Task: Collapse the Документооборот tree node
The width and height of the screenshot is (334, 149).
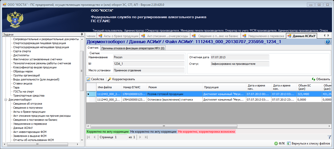Action: click(6, 100)
